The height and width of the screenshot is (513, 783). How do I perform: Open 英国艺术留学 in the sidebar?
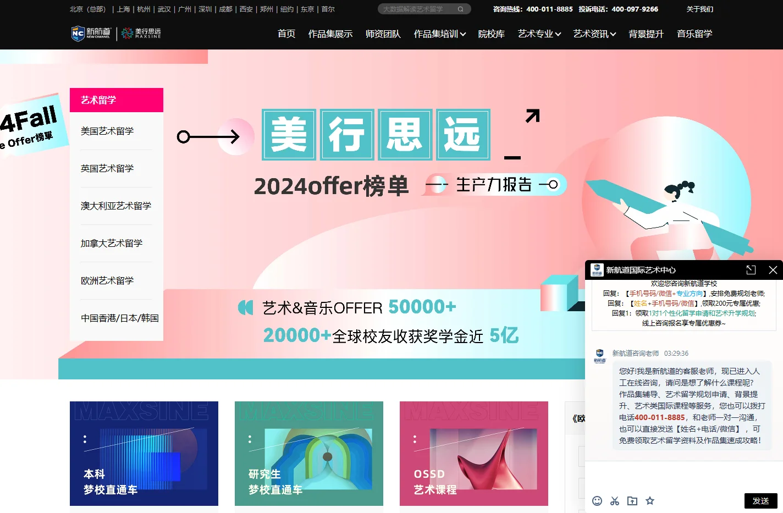(107, 168)
